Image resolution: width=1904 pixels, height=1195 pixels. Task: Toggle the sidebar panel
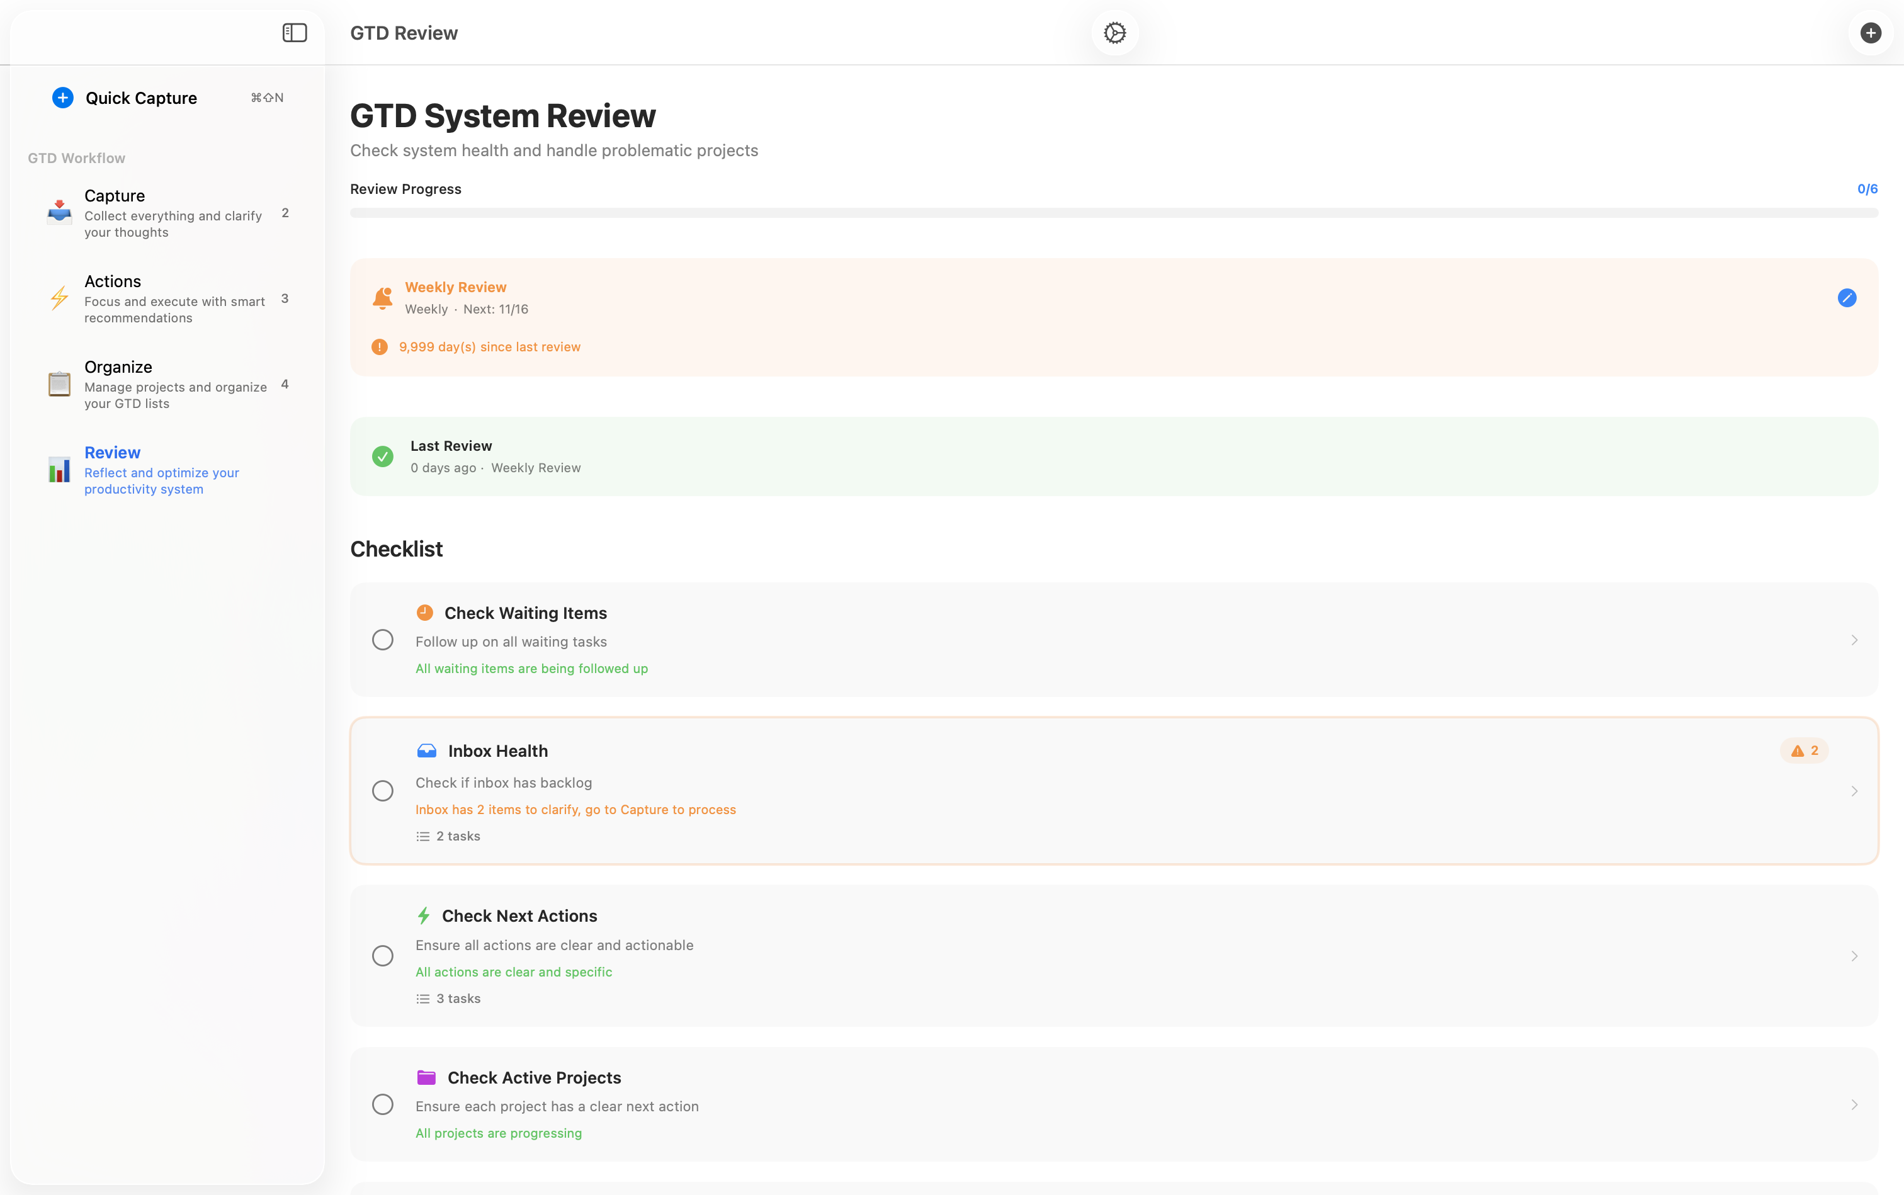pyautogui.click(x=294, y=32)
